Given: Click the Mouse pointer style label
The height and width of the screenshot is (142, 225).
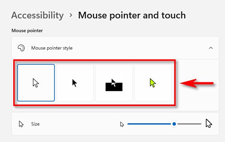Looking at the screenshot, I should pos(52,48).
